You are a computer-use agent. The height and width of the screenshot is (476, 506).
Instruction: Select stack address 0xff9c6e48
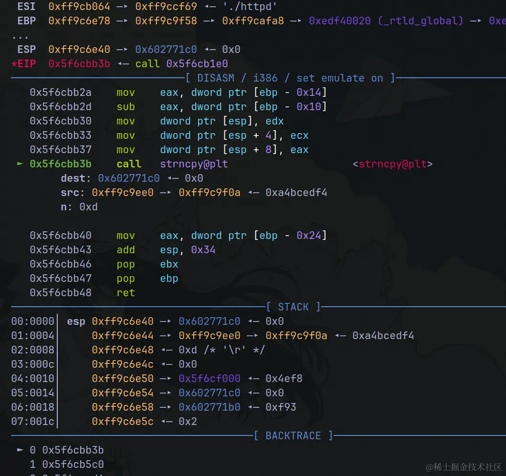coord(123,350)
